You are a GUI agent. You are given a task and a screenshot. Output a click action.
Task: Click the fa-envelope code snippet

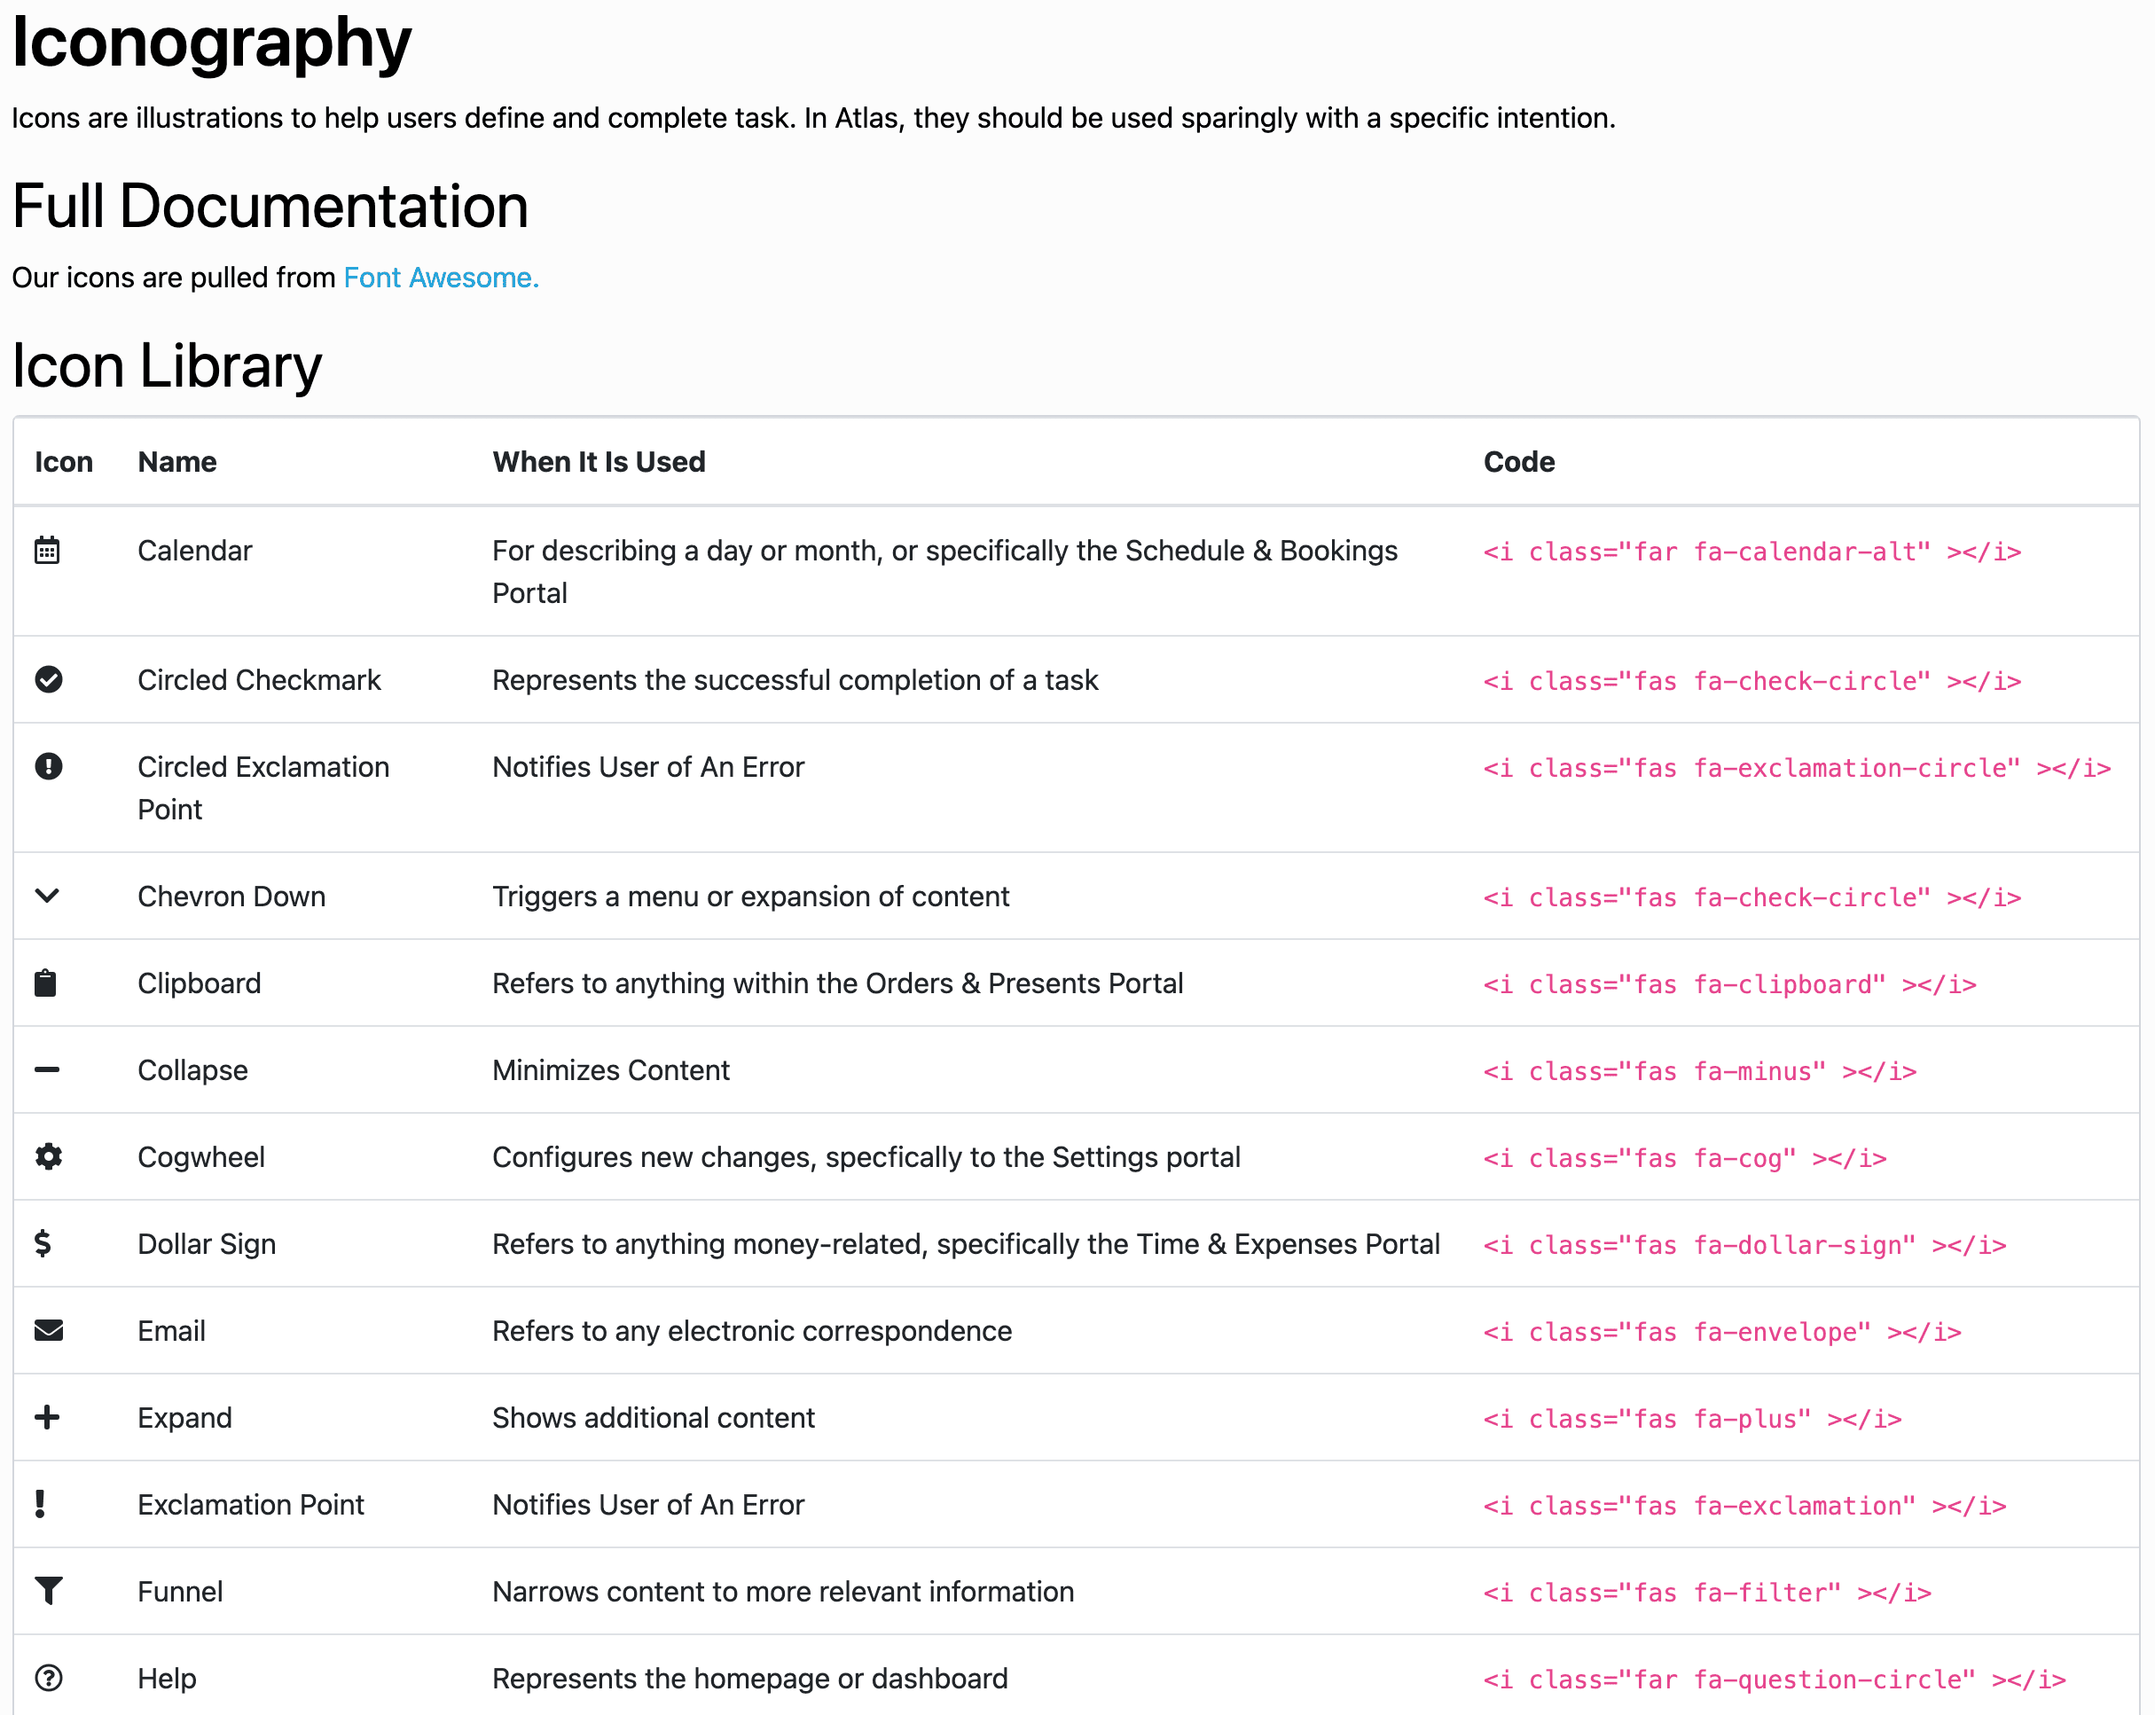pos(1721,1333)
